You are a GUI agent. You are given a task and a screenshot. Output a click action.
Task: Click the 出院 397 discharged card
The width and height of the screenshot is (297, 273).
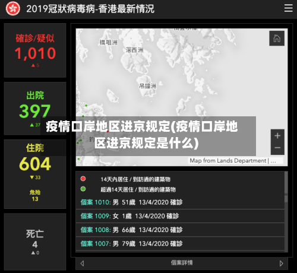35,109
